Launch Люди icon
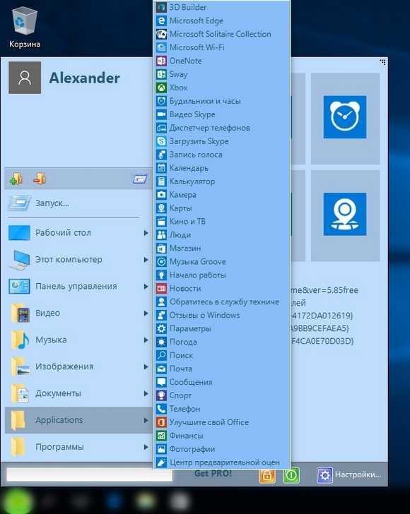 [x=161, y=235]
